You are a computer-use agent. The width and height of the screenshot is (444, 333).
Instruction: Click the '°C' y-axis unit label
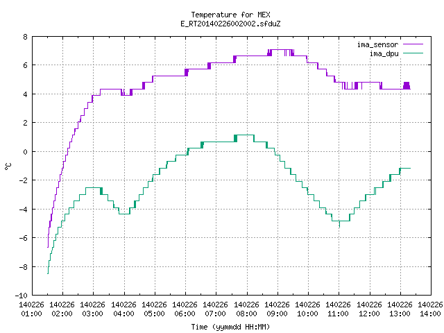8,166
